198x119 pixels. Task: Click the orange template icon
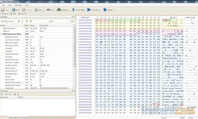point(31,21)
